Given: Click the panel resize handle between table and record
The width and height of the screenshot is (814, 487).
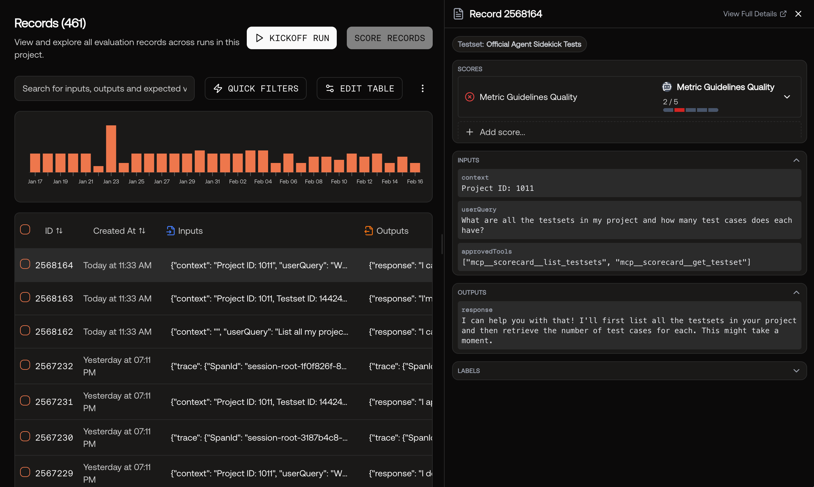Looking at the screenshot, I should coord(442,244).
